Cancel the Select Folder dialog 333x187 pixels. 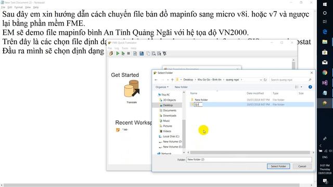302,166
